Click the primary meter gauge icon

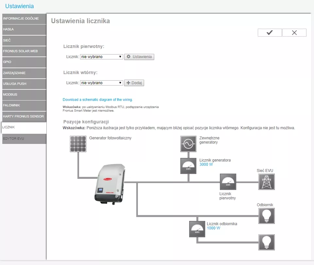(x=228, y=182)
